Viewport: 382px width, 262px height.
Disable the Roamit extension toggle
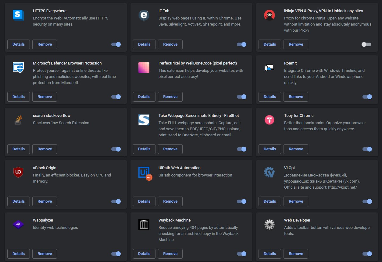[x=367, y=97]
